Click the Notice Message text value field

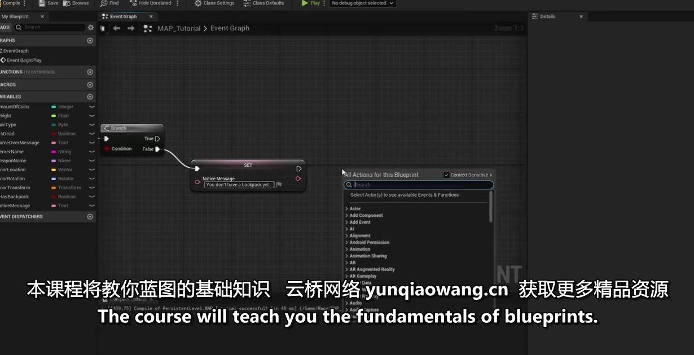tap(239, 185)
